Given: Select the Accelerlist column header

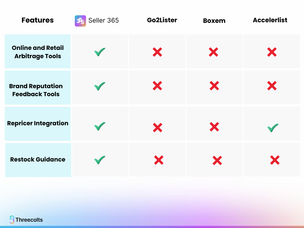Looking at the screenshot, I should click(270, 20).
